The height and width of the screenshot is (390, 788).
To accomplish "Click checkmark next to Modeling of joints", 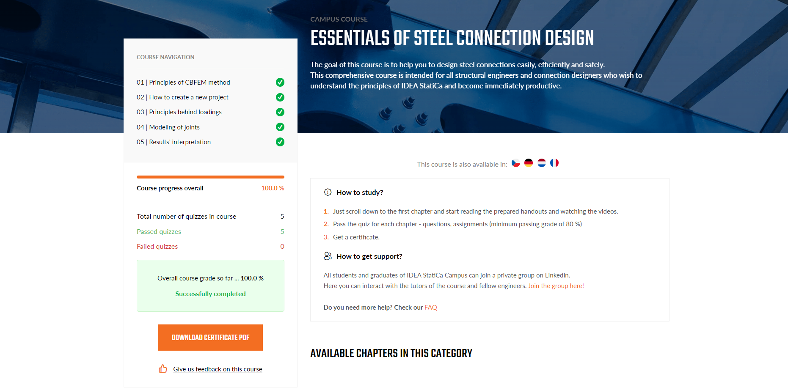I will coord(280,127).
